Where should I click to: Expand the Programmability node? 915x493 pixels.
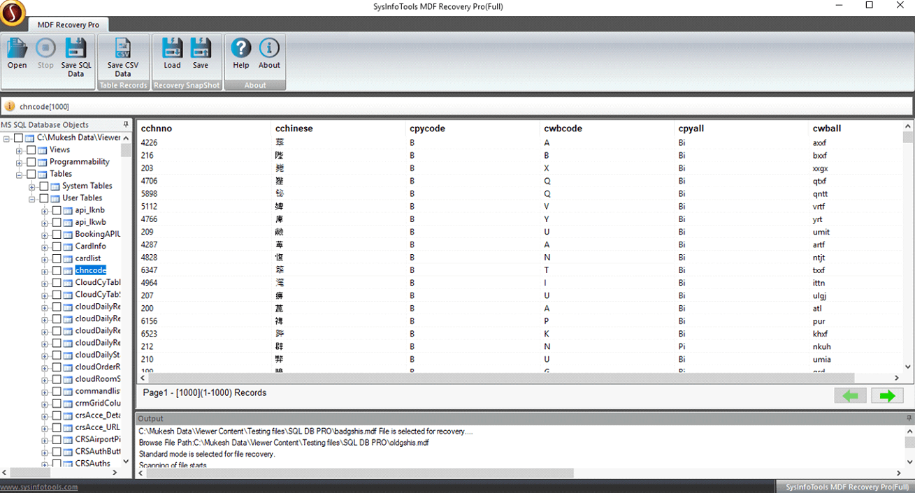(20, 163)
